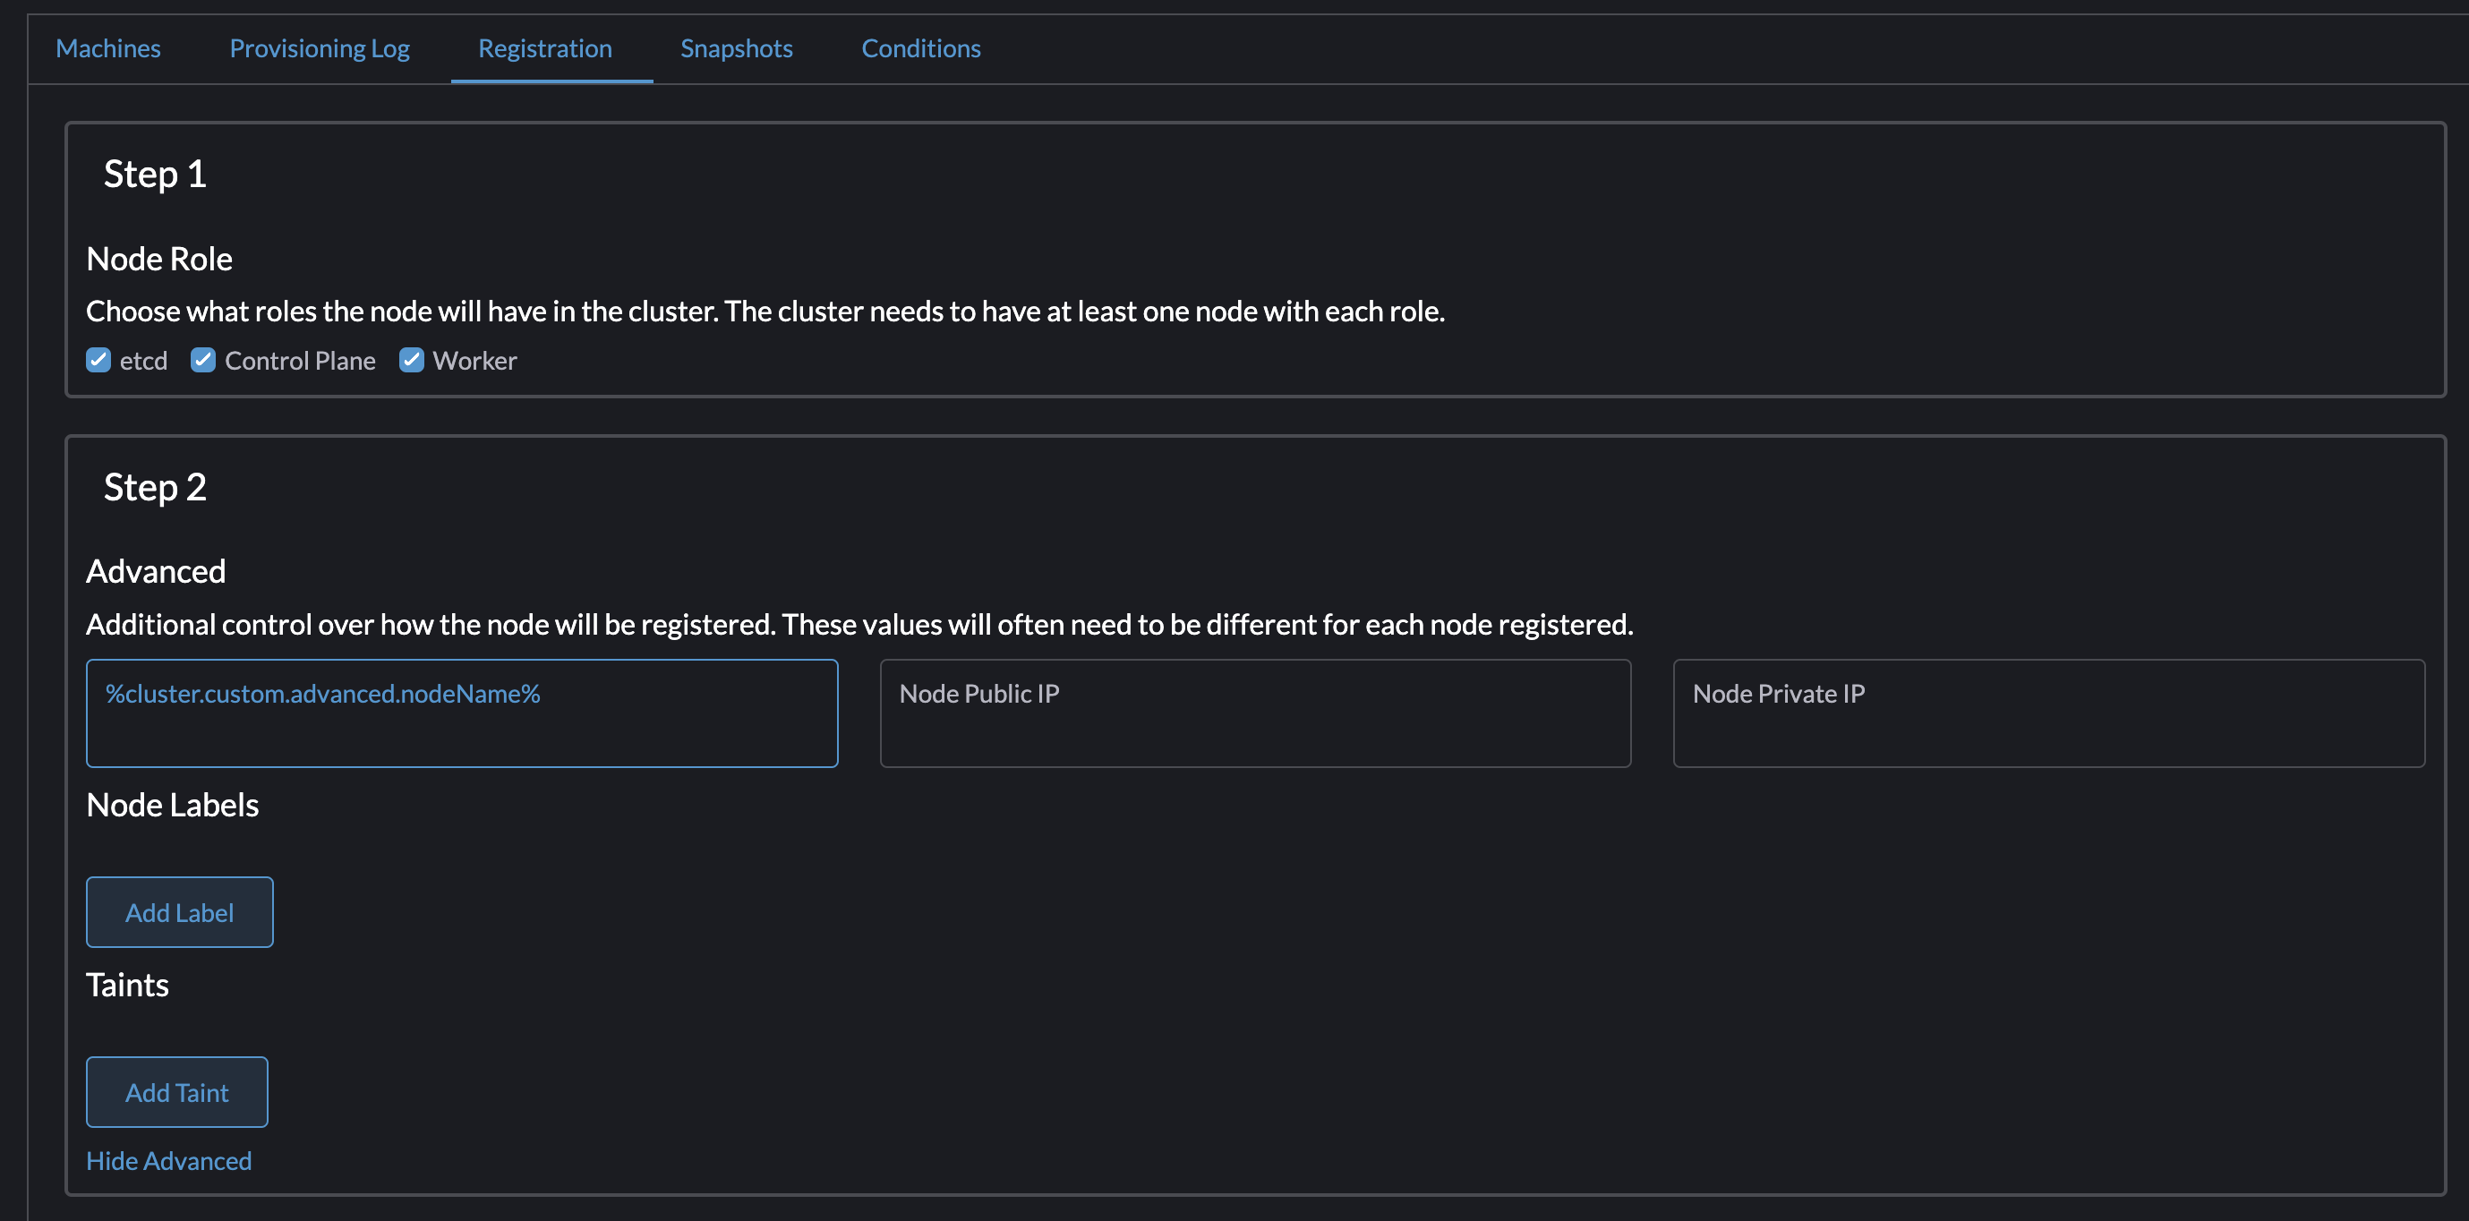Viewport: 2469px width, 1221px height.
Task: Disable the Control Plane role
Action: [x=203, y=361]
